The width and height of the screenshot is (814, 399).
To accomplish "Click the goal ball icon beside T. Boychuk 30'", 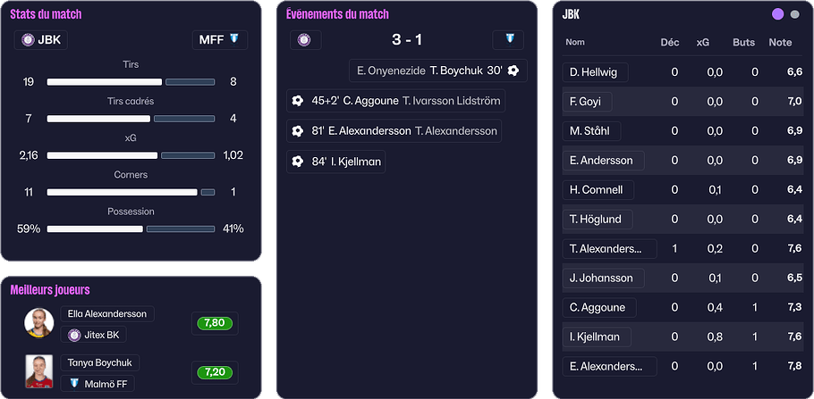I will 513,71.
